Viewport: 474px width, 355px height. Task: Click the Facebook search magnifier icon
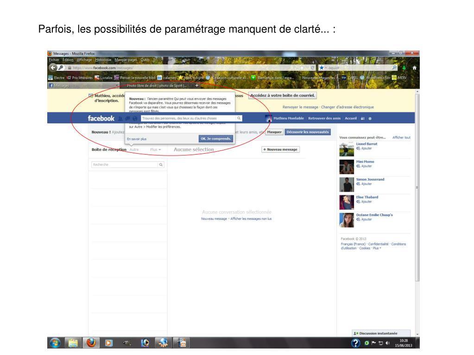[x=239, y=118]
